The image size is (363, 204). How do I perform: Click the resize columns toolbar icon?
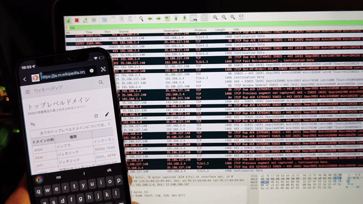click(241, 17)
